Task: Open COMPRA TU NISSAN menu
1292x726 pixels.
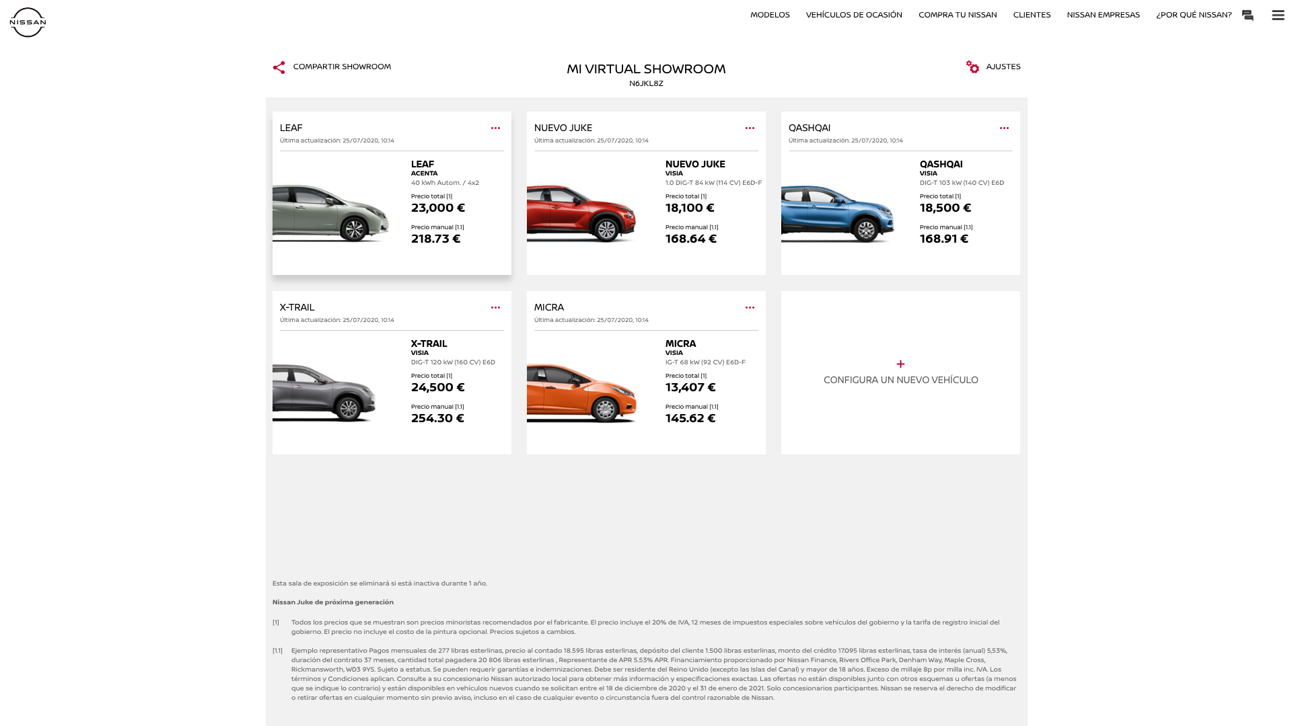Action: click(958, 15)
